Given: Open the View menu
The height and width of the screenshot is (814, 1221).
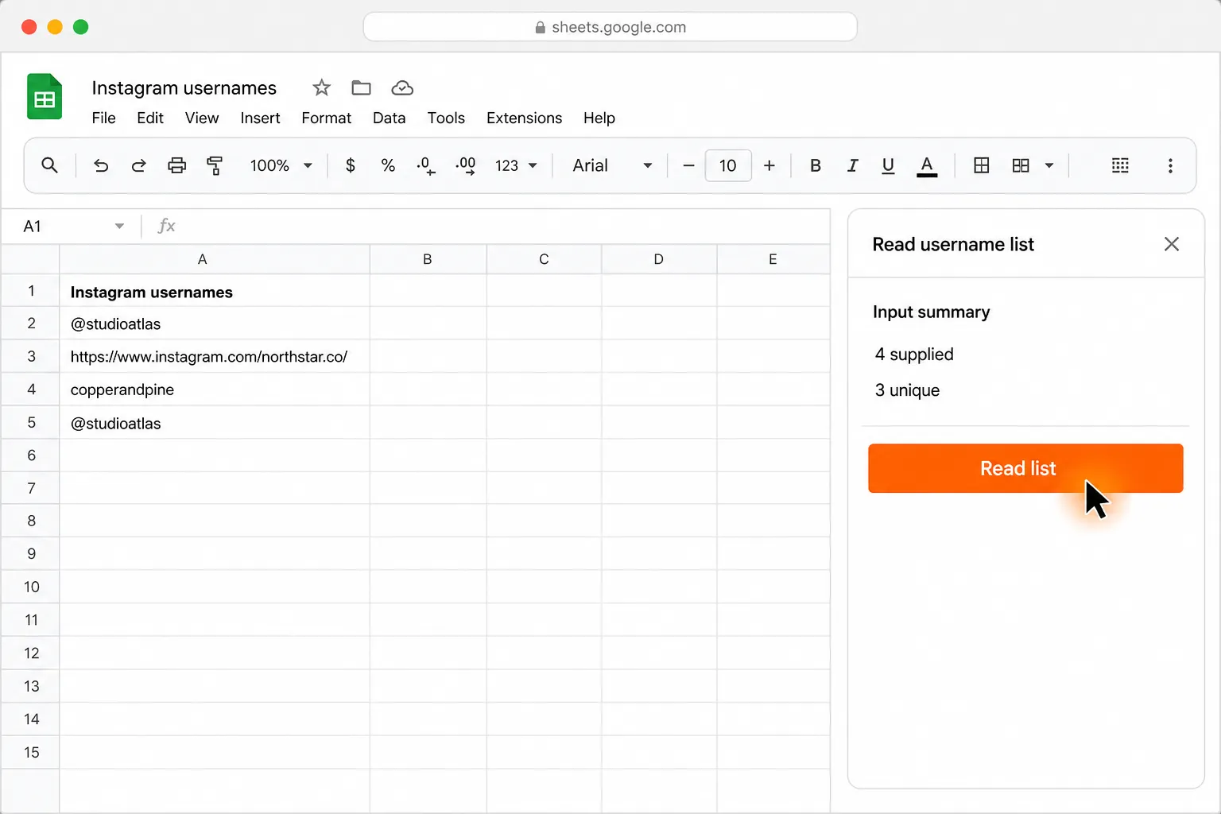Looking at the screenshot, I should pos(202,118).
